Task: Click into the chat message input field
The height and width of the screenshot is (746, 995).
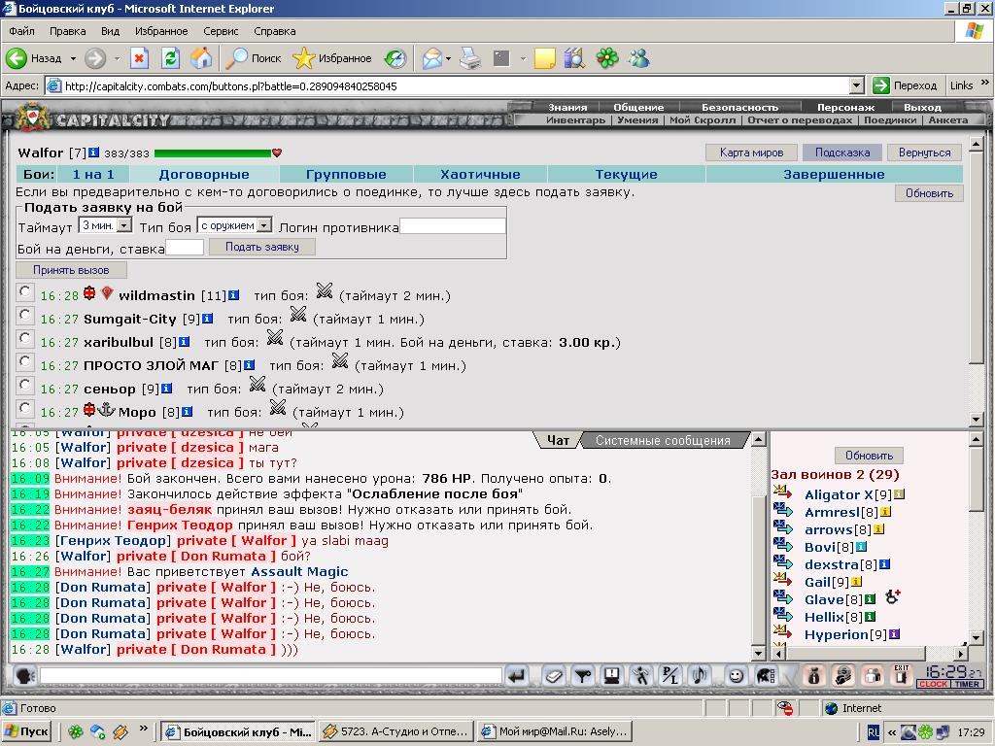Action: [271, 676]
